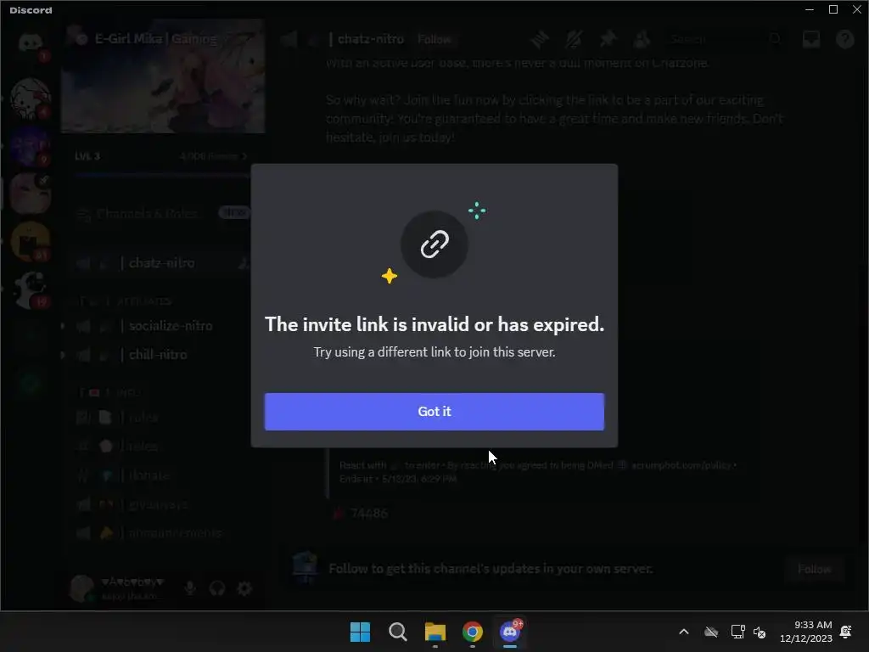
Task: Toggle headphones deafen in user panel
Action: tap(217, 587)
